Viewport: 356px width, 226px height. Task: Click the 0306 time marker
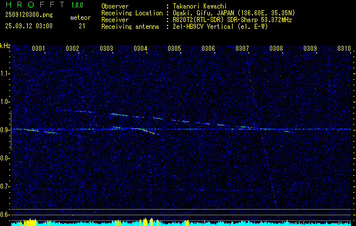(208, 48)
